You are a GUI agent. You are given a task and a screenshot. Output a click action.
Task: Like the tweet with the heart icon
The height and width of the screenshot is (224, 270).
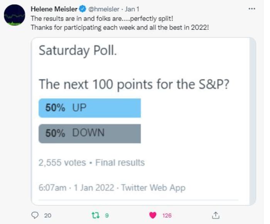(153, 215)
